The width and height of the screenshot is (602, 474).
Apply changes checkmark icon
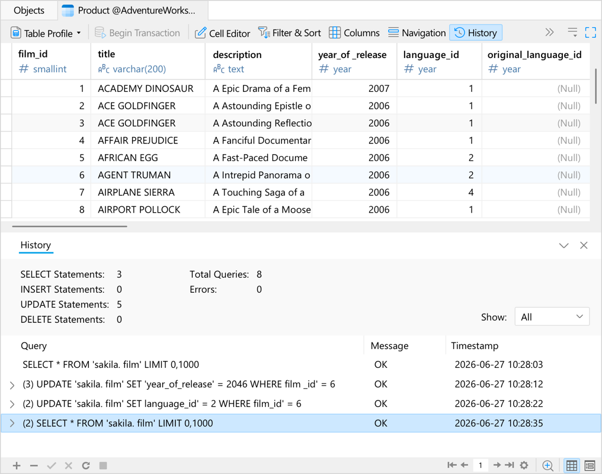pyautogui.click(x=52, y=466)
